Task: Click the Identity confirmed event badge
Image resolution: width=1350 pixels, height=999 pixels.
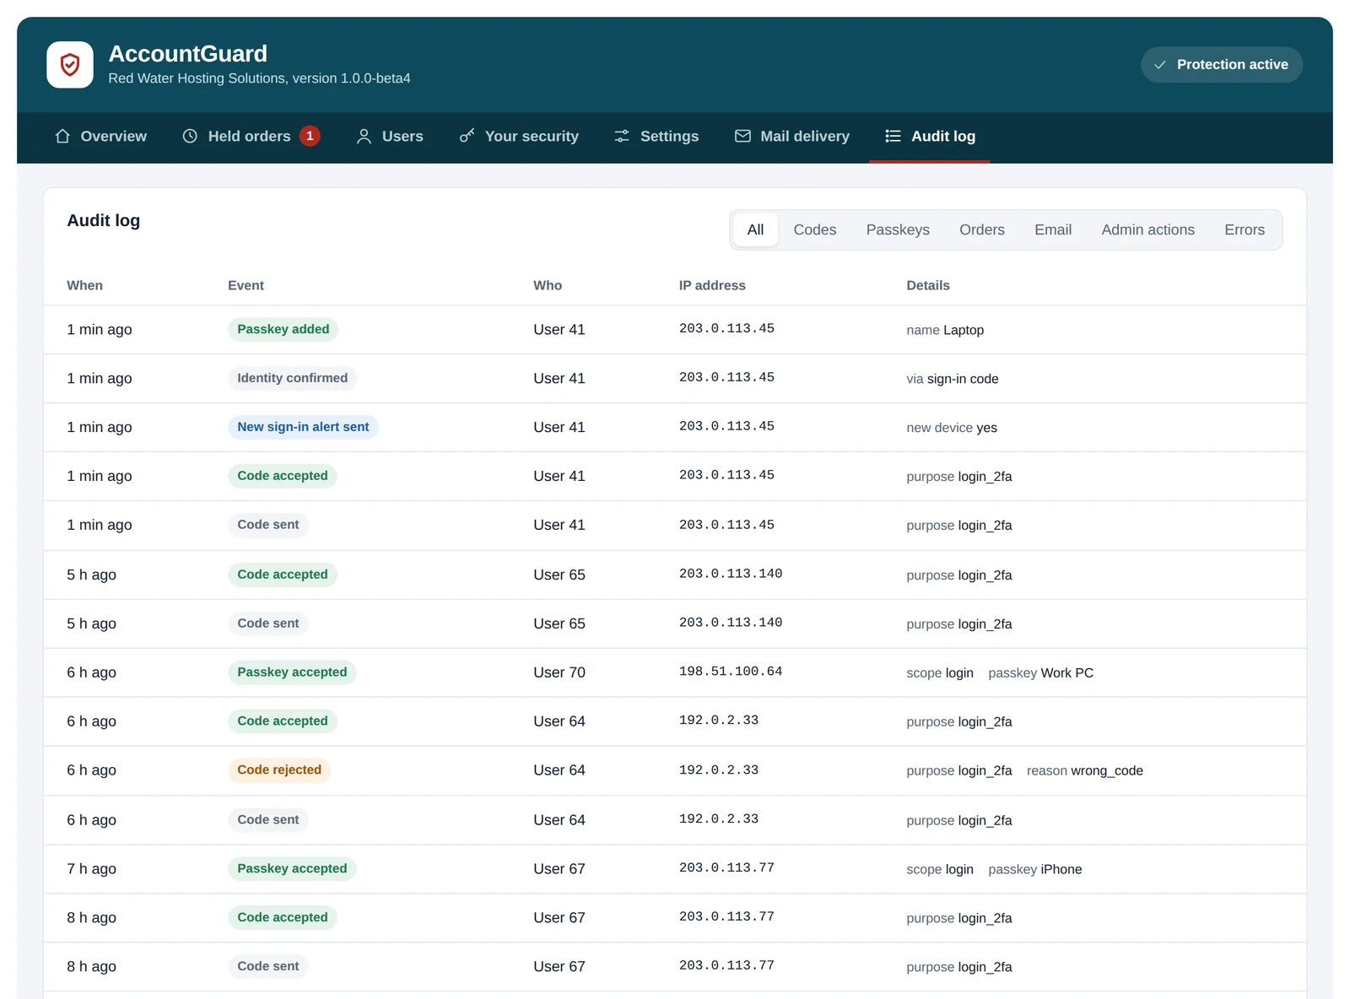Action: click(x=292, y=378)
